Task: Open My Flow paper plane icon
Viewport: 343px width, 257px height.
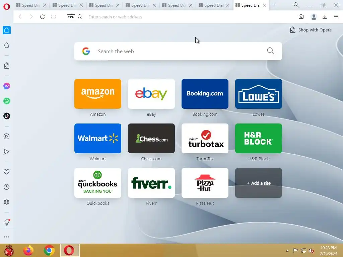Action: coord(7,152)
